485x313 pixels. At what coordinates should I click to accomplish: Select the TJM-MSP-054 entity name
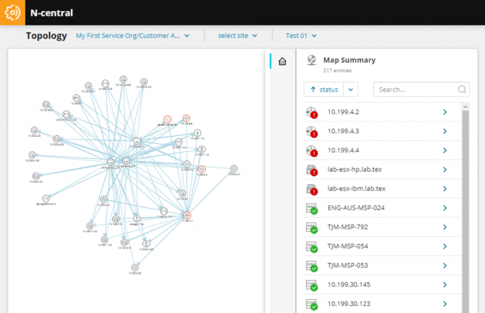347,246
